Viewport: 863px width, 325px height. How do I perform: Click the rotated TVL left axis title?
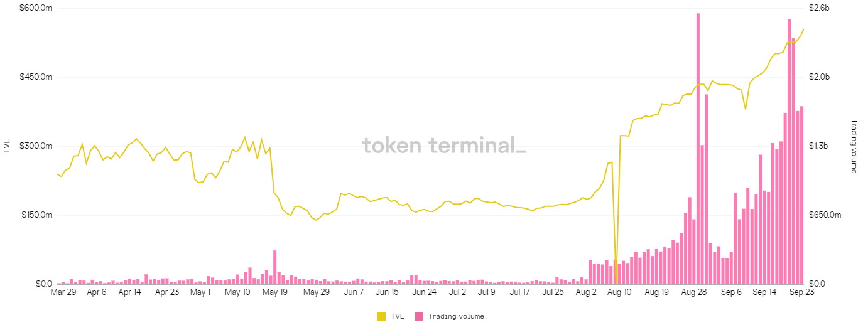8,146
